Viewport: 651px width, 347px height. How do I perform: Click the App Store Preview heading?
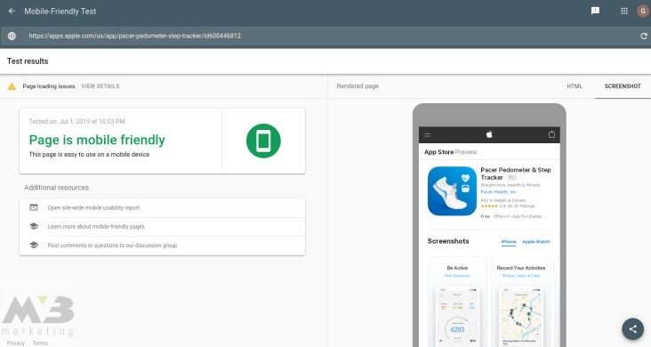coord(451,152)
